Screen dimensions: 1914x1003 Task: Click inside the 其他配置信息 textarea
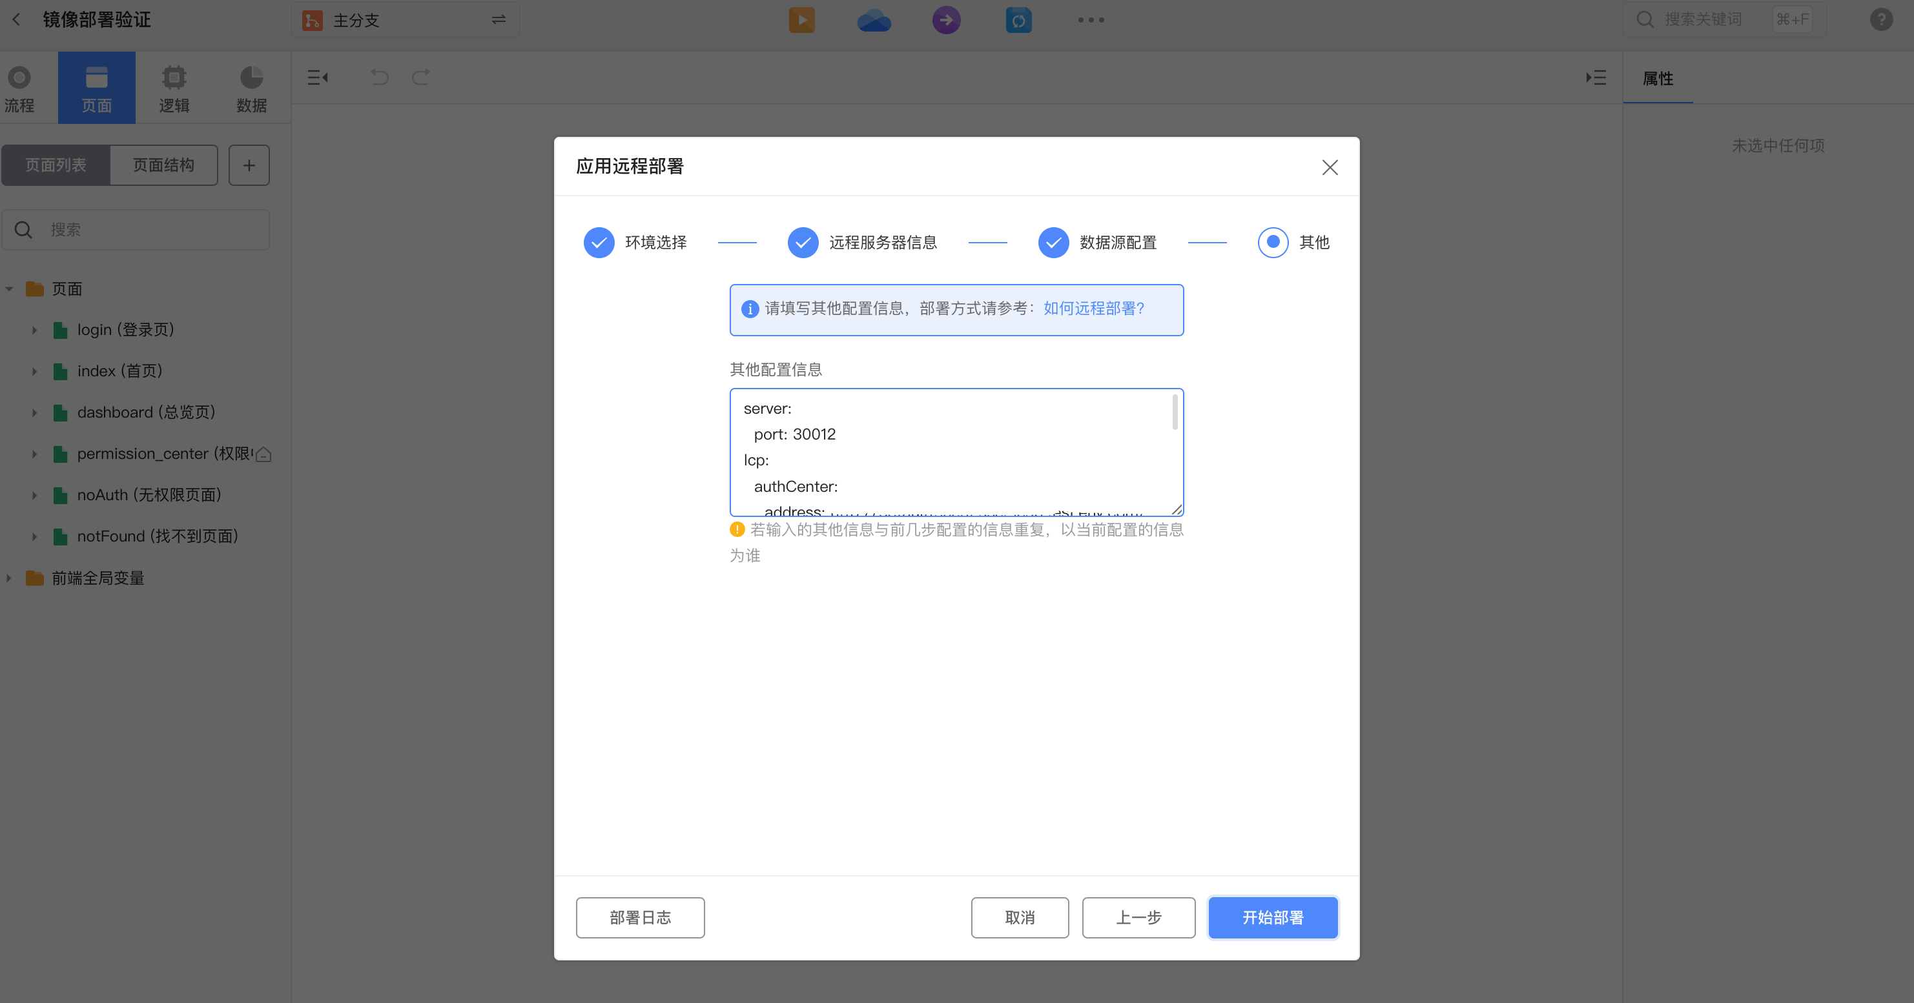point(956,452)
